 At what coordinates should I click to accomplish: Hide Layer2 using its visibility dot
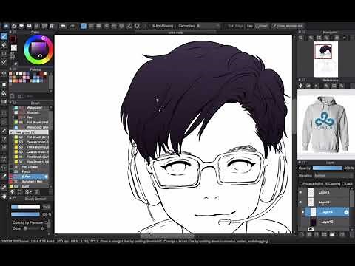click(x=300, y=202)
